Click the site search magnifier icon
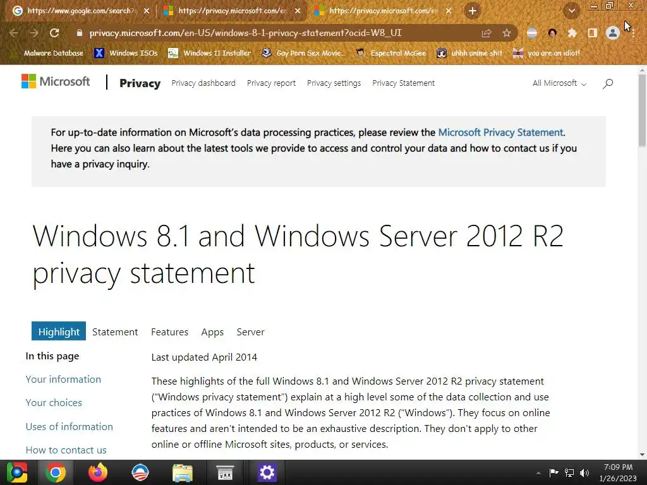The width and height of the screenshot is (647, 485). pyautogui.click(x=608, y=84)
